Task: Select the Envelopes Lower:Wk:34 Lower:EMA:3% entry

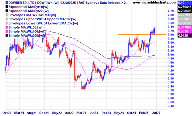Action: pos(43,23)
